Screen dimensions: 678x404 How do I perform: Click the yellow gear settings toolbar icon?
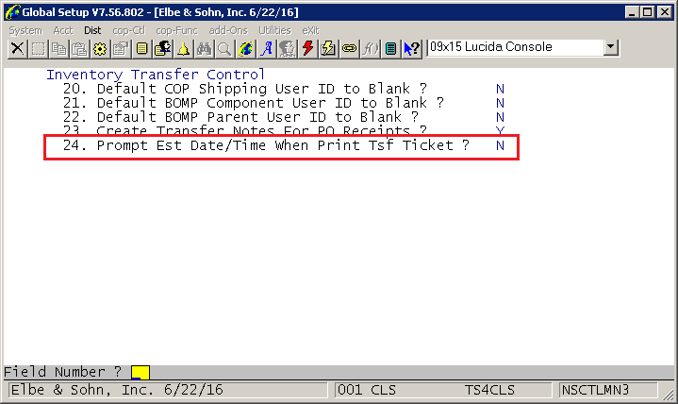[x=100, y=48]
